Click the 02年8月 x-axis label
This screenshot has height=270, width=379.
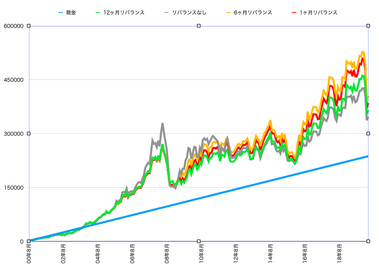63,254
